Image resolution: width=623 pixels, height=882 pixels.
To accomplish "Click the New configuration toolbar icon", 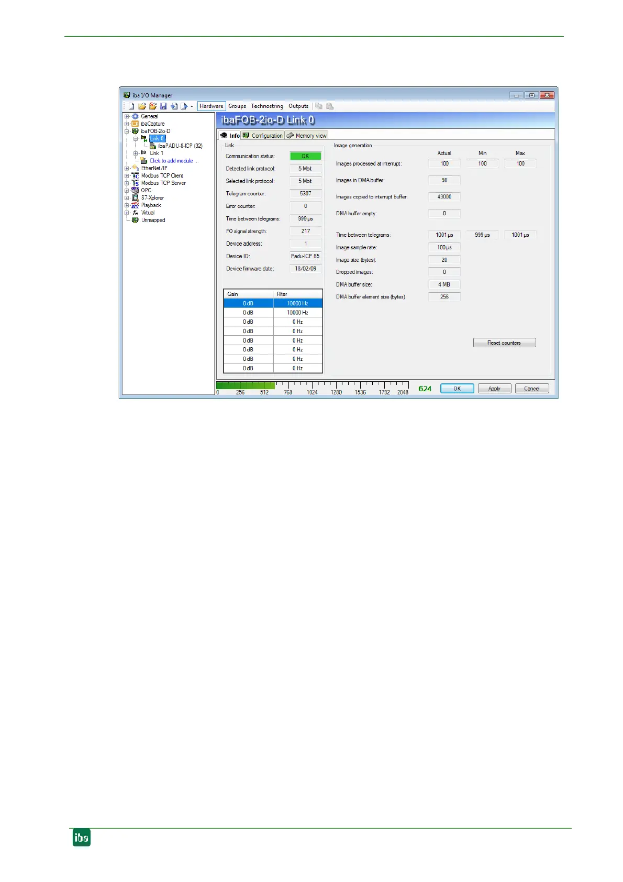I will pyautogui.click(x=131, y=106).
